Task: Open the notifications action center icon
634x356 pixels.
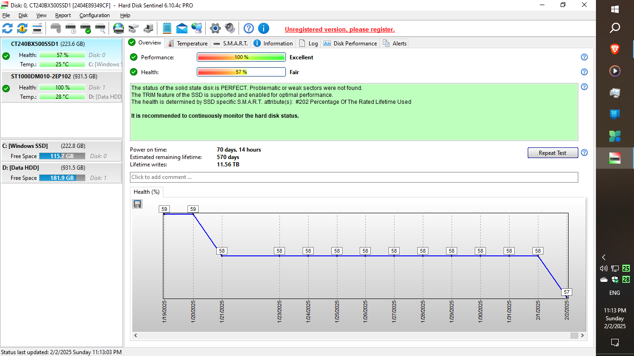Action: pyautogui.click(x=615, y=343)
